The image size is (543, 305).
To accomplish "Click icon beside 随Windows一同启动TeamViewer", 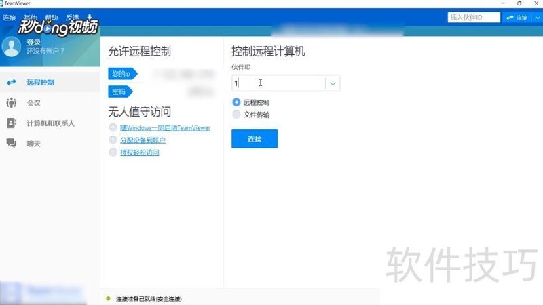I will 113,127.
